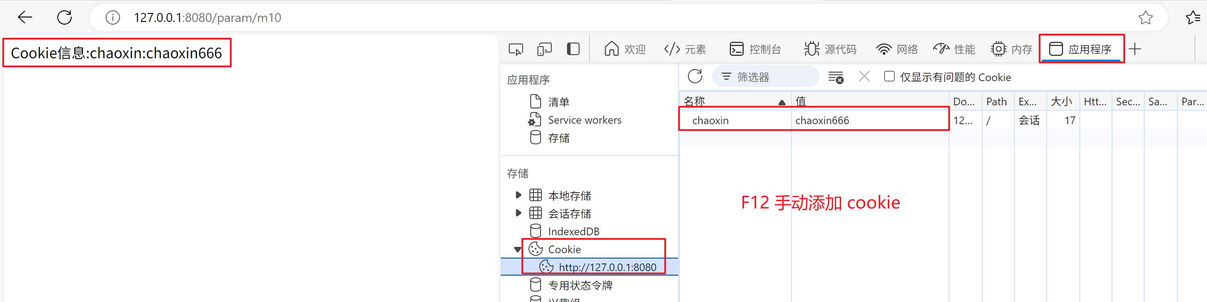The height and width of the screenshot is (302, 1207).
Task: Open the favorites list icon
Action: [1193, 18]
